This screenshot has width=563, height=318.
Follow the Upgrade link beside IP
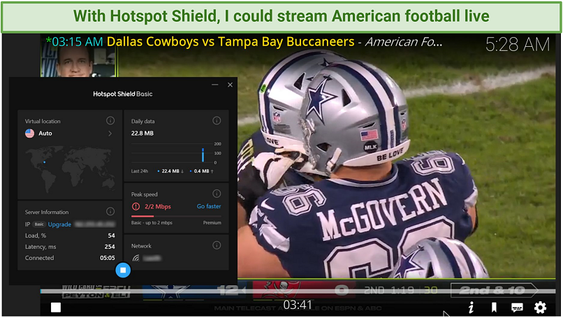click(59, 224)
